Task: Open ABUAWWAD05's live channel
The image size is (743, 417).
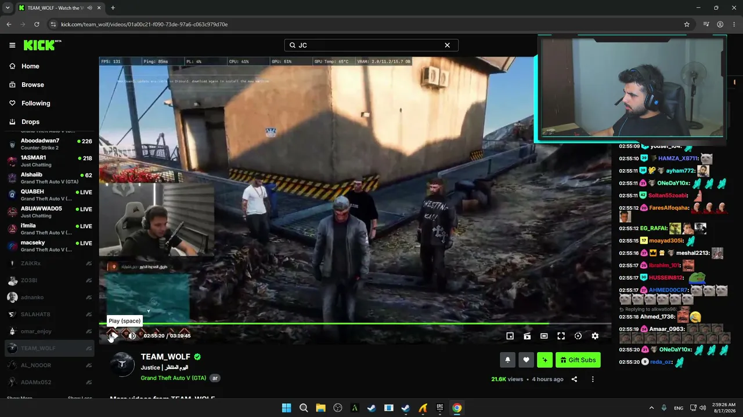Action: (49, 212)
